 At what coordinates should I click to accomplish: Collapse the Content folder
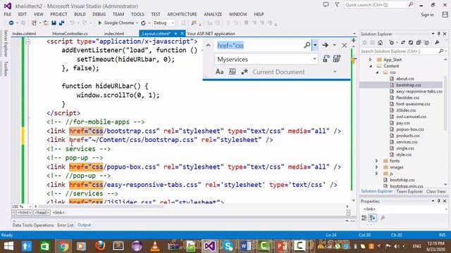click(371, 66)
